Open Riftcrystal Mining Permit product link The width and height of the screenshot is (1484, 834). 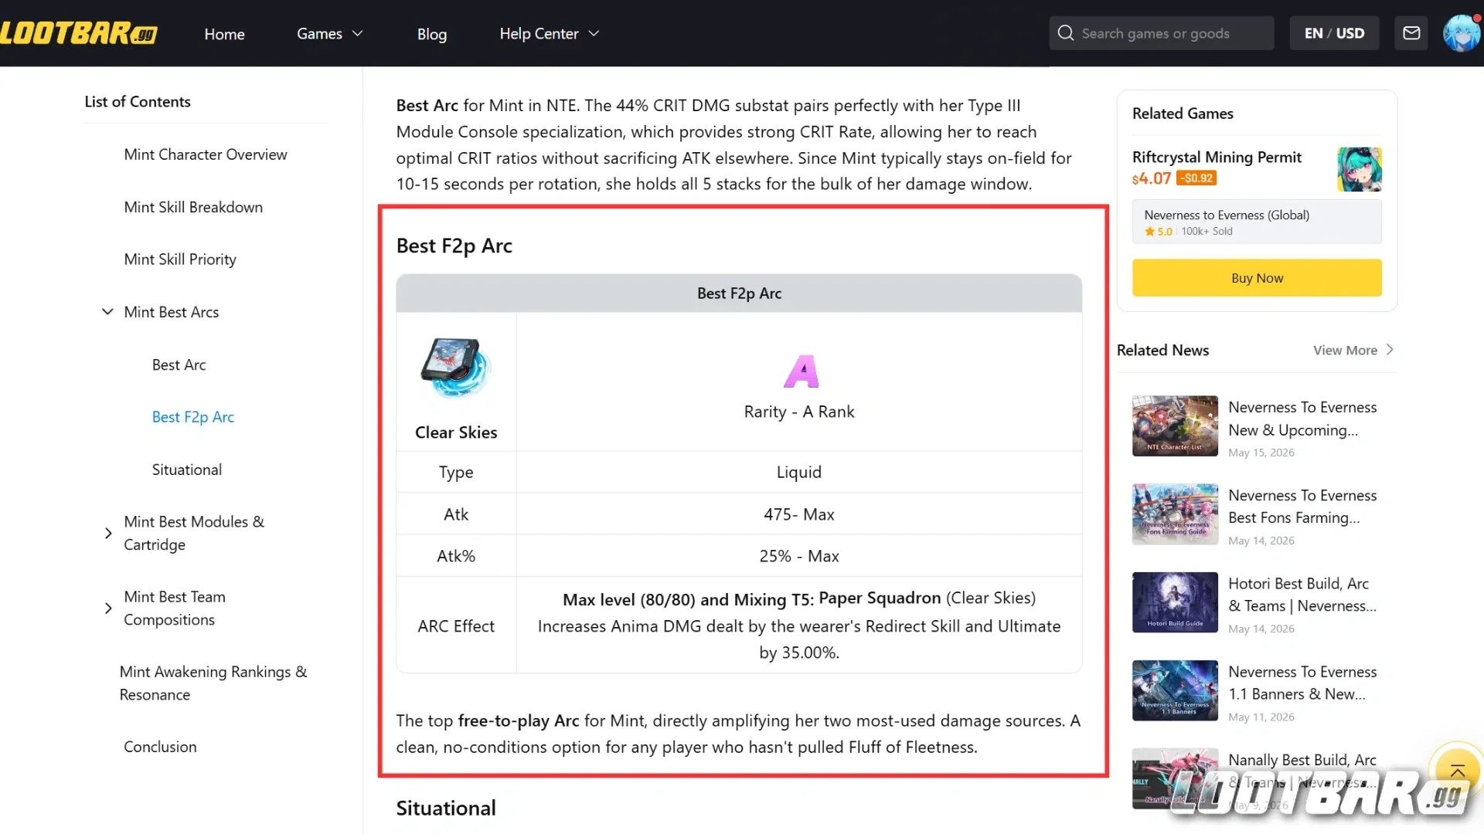coord(1217,157)
